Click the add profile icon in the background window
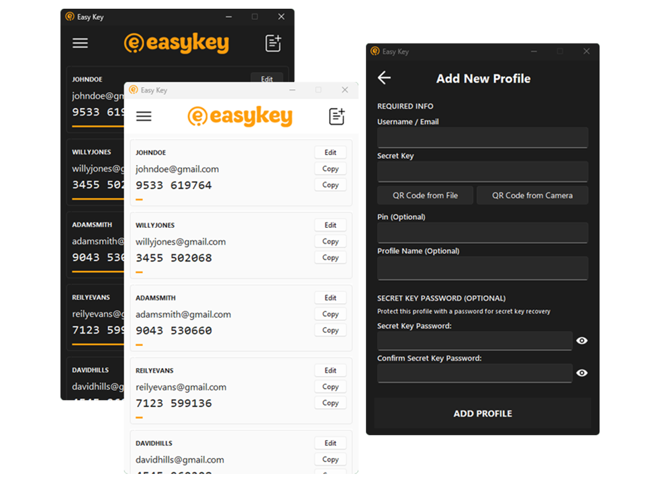The image size is (660, 484). coord(273,42)
